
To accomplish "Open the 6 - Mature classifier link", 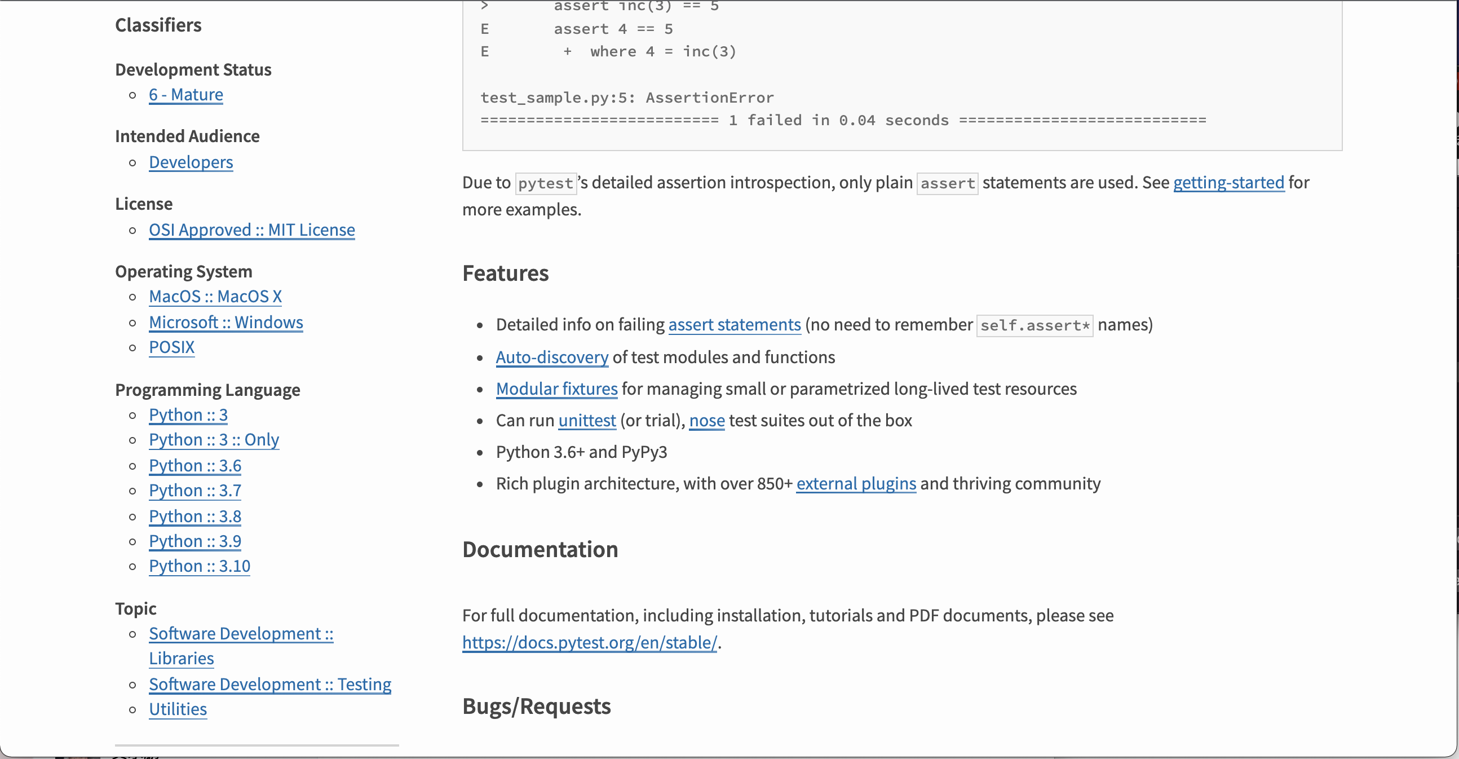I will coord(186,95).
